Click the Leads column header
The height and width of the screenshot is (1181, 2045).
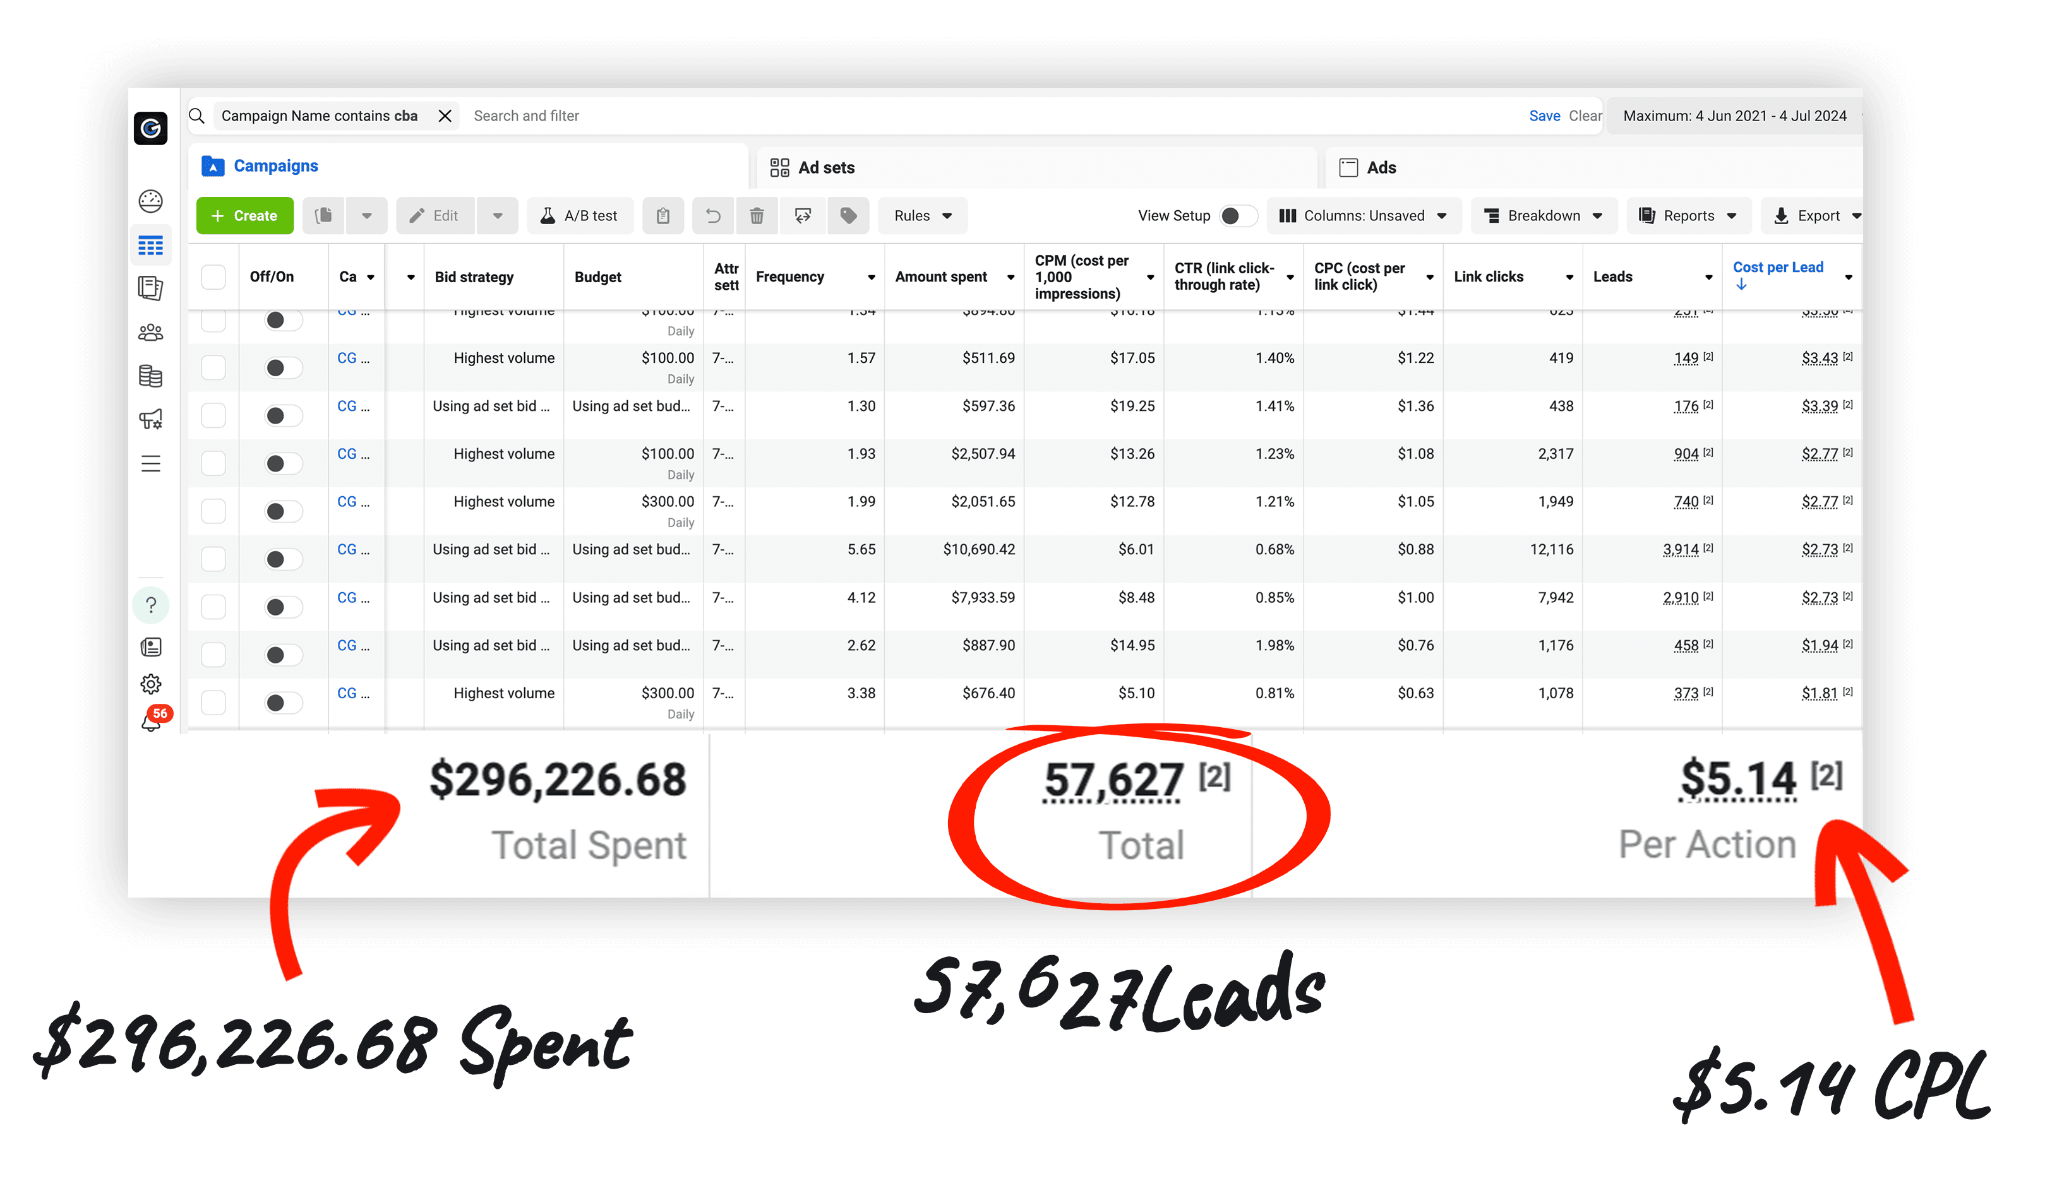(x=1612, y=277)
